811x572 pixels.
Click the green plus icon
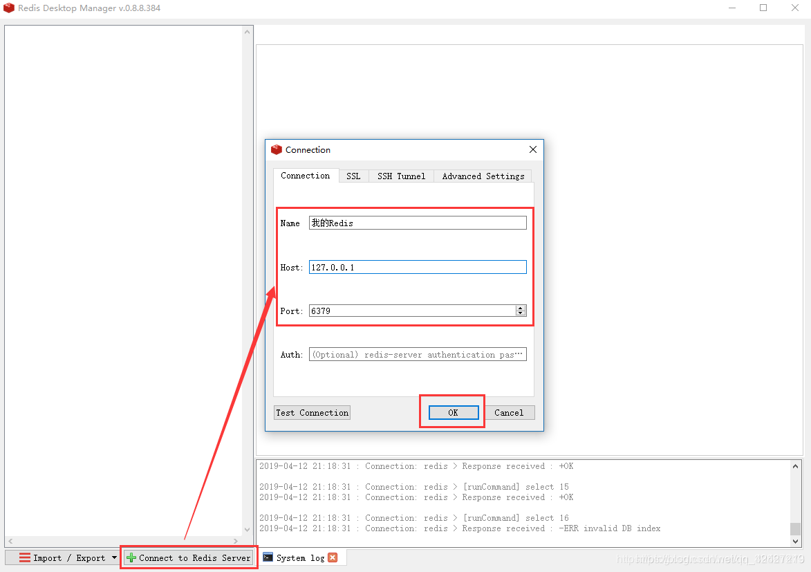point(131,557)
